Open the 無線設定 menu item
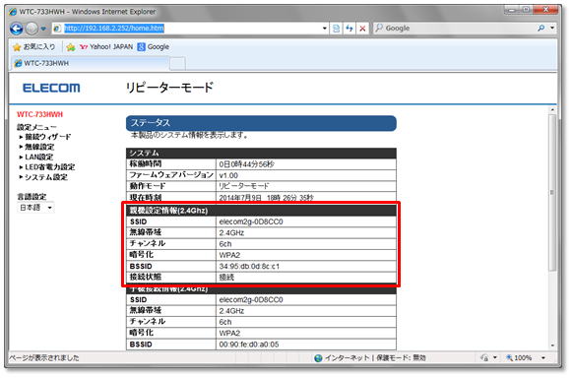This screenshot has width=572, height=378. [x=39, y=147]
